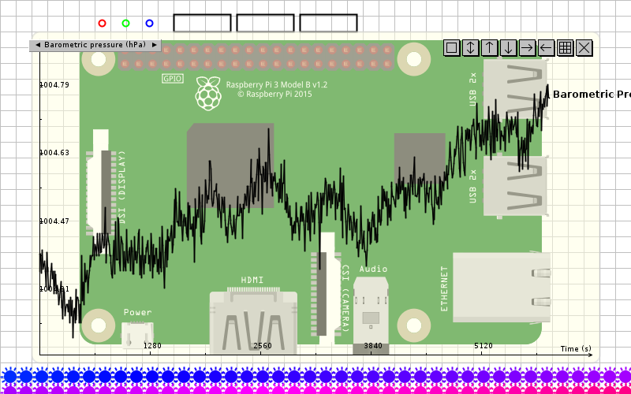This screenshot has height=394, width=631.
Task: Click the down arrow graph button
Action: [508, 48]
